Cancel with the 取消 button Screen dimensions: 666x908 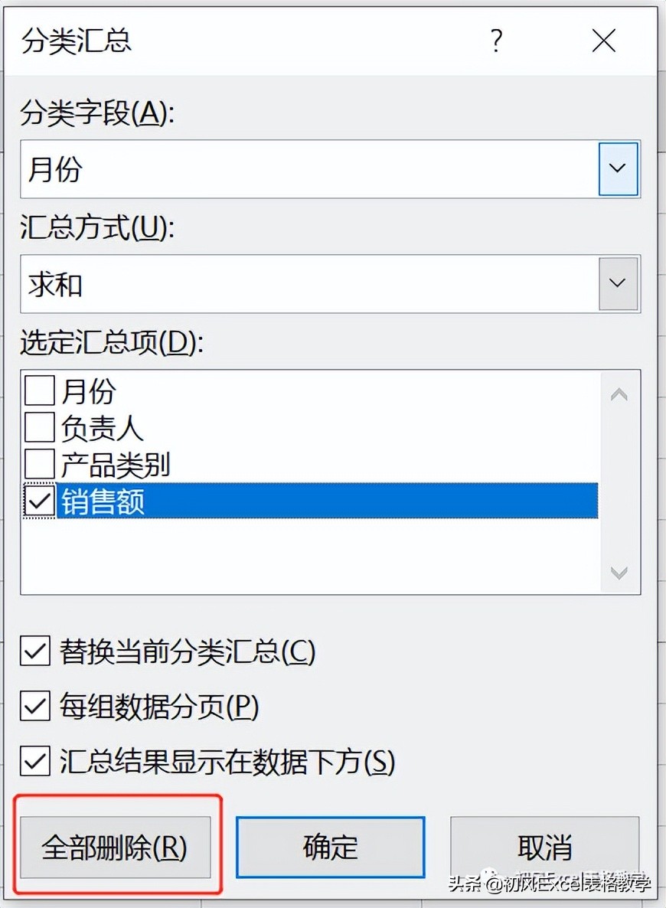pyautogui.click(x=544, y=847)
